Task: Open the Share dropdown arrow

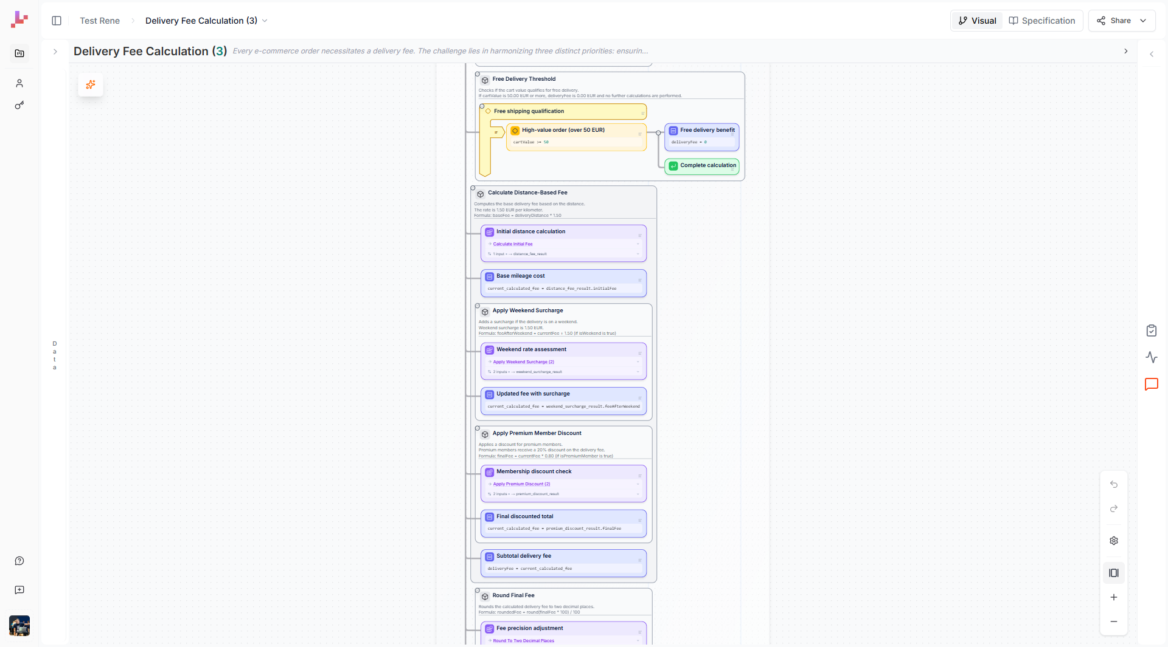Action: (x=1142, y=20)
